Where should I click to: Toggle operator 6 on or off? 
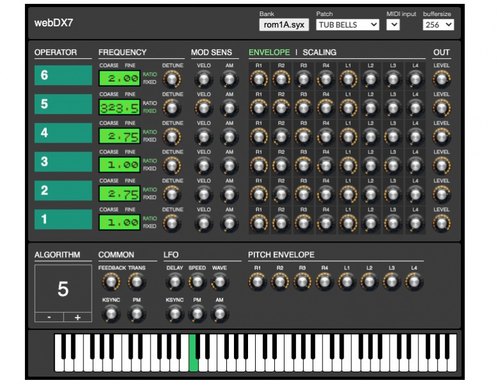click(63, 75)
